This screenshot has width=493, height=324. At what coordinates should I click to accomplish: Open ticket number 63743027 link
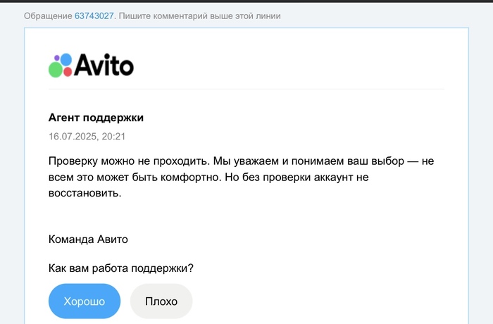click(94, 15)
